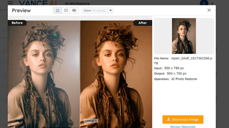Screen dimensions: 229x128
Task: Switch to side-by-side split view icon
Action: [x=66, y=11]
